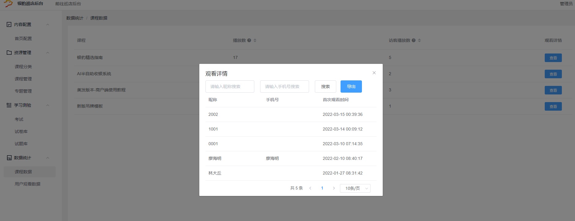575x221 pixels.
Task: Click the 资源管理 folder icon
Action: tap(9, 53)
